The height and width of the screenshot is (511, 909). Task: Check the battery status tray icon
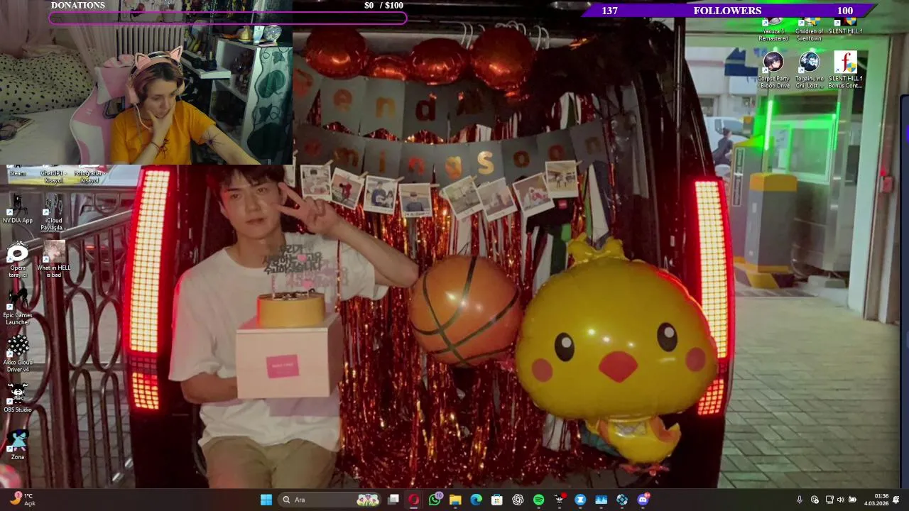853,500
